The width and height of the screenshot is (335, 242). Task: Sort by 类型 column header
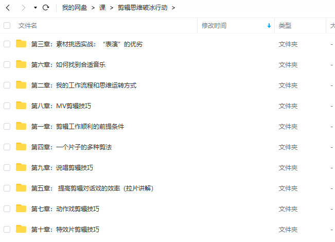point(285,25)
